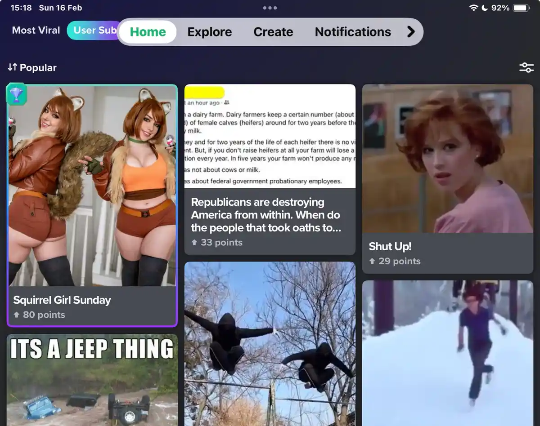Screen dimensions: 540x426
Task: Tap the 'Republicans are destroying America' title
Action: pyautogui.click(x=266, y=215)
